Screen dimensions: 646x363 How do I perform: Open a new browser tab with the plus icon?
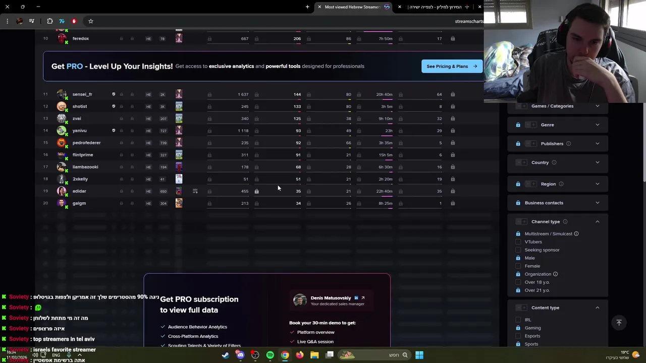pyautogui.click(x=307, y=7)
